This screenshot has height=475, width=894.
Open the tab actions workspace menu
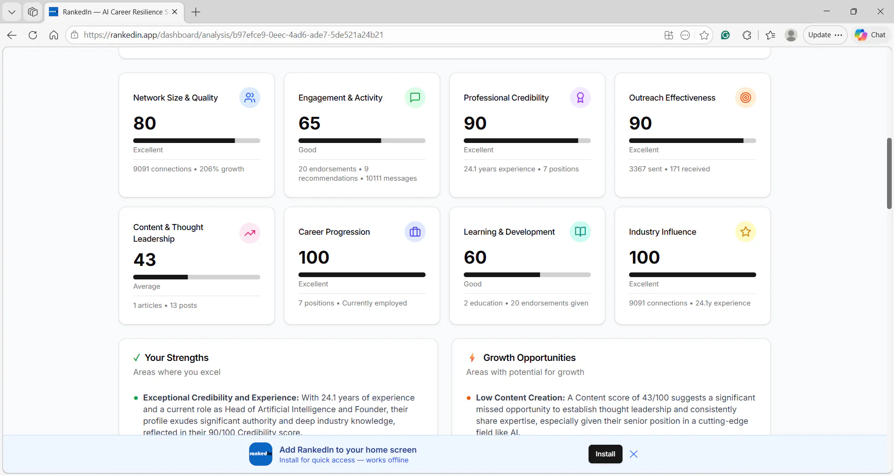(x=33, y=12)
